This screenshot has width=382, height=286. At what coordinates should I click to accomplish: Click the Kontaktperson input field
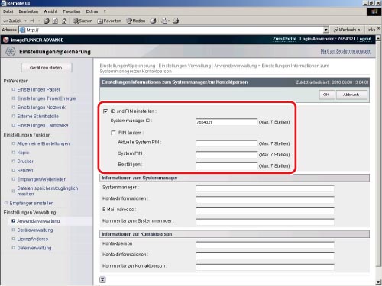[x=264, y=245]
